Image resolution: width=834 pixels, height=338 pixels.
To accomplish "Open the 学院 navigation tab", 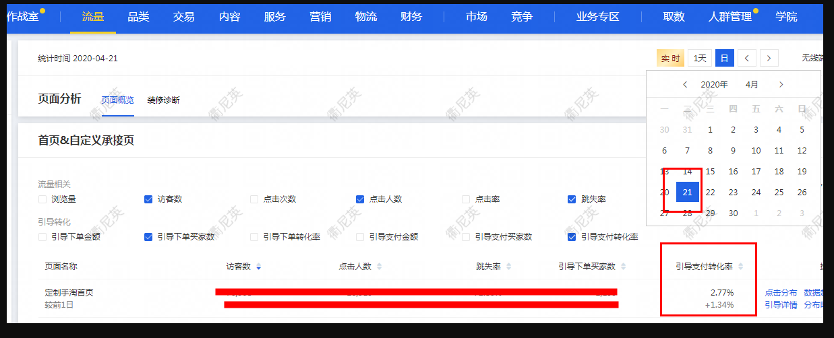I will click(785, 18).
